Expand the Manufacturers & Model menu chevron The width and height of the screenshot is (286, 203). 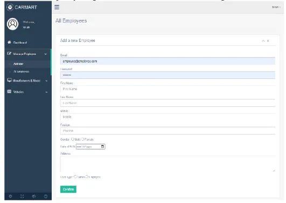click(x=46, y=81)
